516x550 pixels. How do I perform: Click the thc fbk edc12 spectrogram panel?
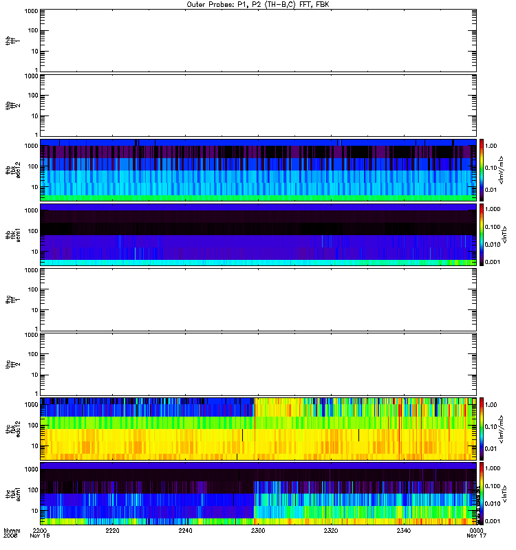click(258, 429)
